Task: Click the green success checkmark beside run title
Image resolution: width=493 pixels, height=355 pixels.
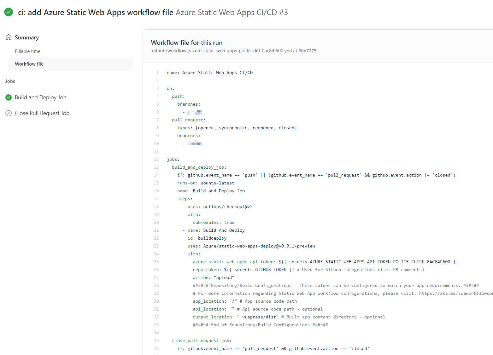Action: (9, 12)
